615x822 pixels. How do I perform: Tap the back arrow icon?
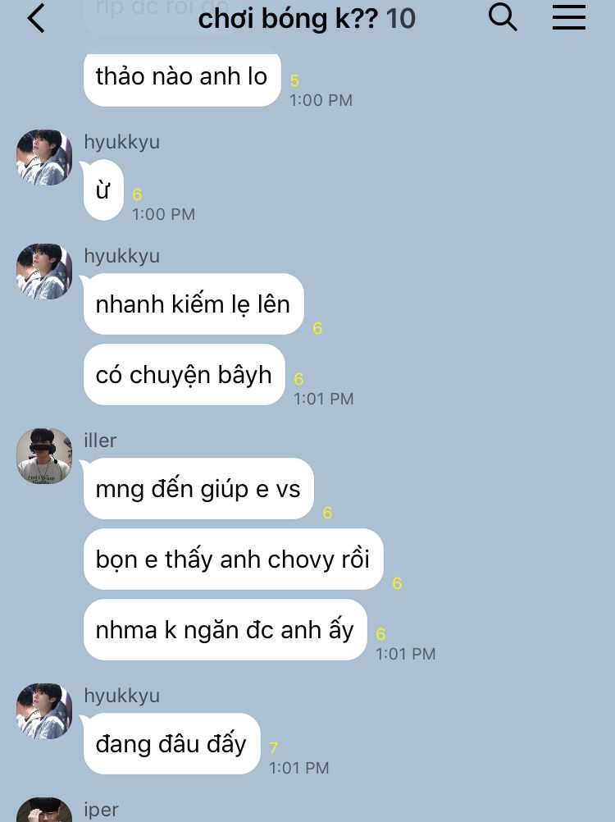pos(36,20)
